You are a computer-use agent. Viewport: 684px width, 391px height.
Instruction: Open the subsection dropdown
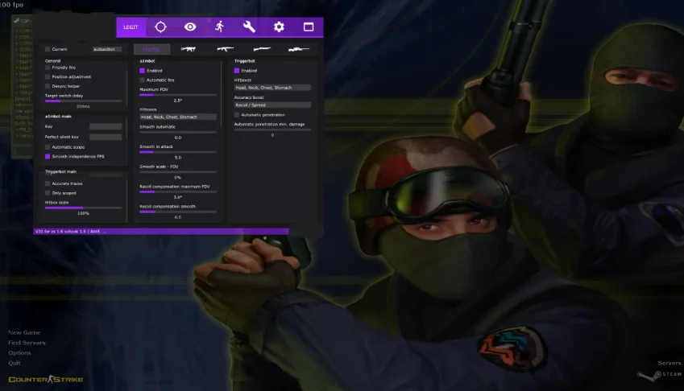107,49
